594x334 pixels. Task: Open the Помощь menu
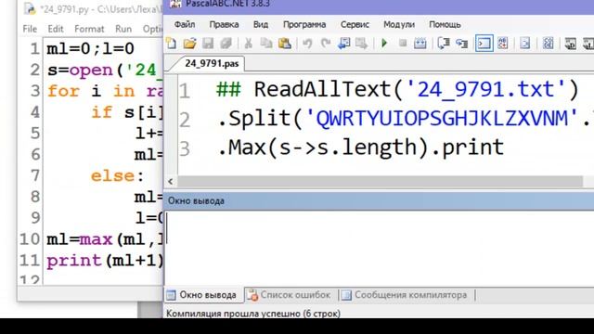tap(445, 25)
